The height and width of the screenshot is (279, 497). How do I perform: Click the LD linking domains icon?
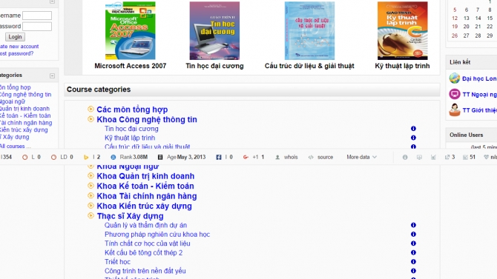point(53,157)
